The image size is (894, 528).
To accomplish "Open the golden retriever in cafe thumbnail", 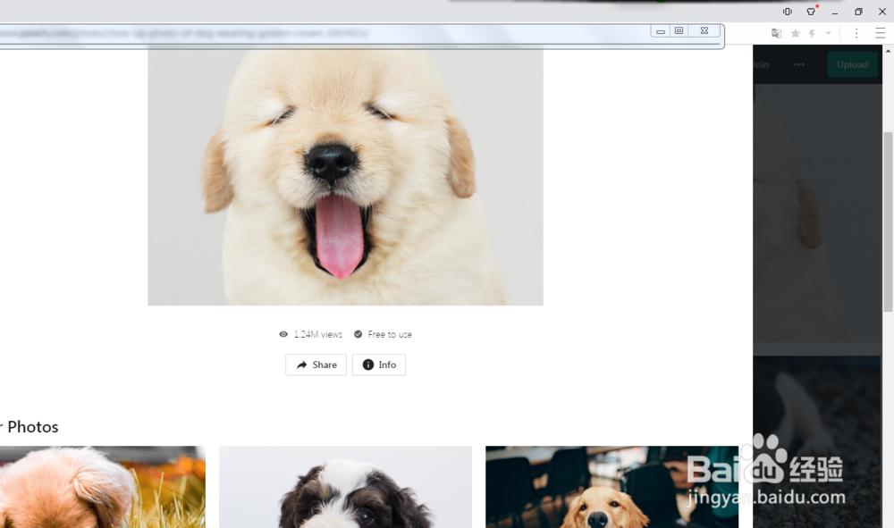I will coord(611,487).
